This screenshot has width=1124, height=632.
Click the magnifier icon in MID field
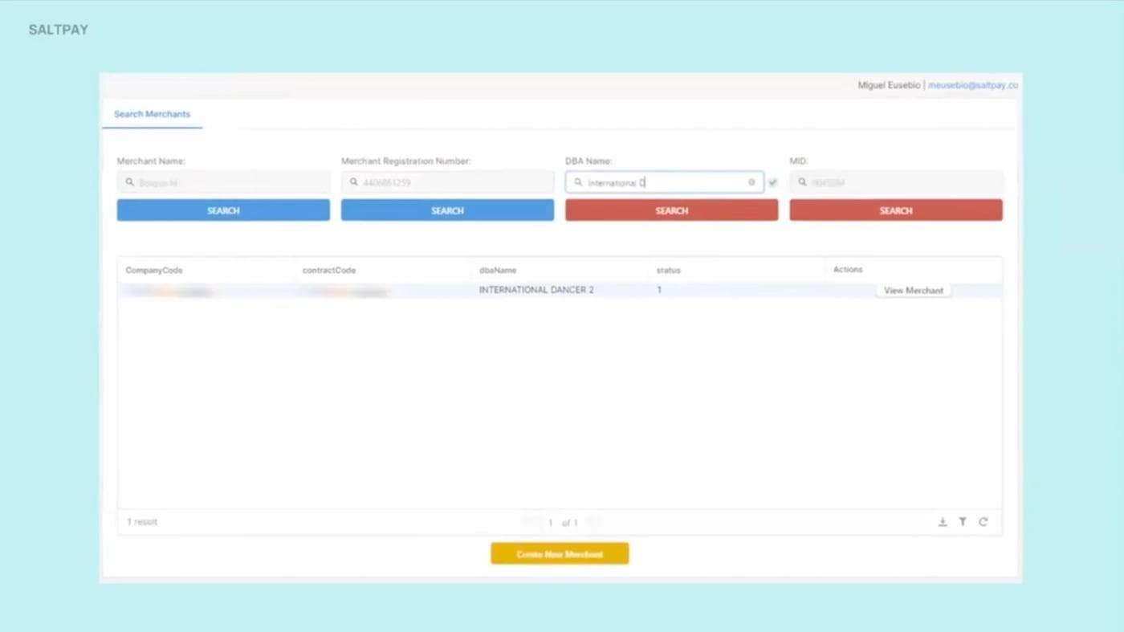pyautogui.click(x=802, y=182)
